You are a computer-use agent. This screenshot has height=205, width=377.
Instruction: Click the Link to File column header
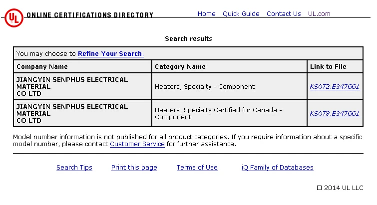[x=328, y=67]
